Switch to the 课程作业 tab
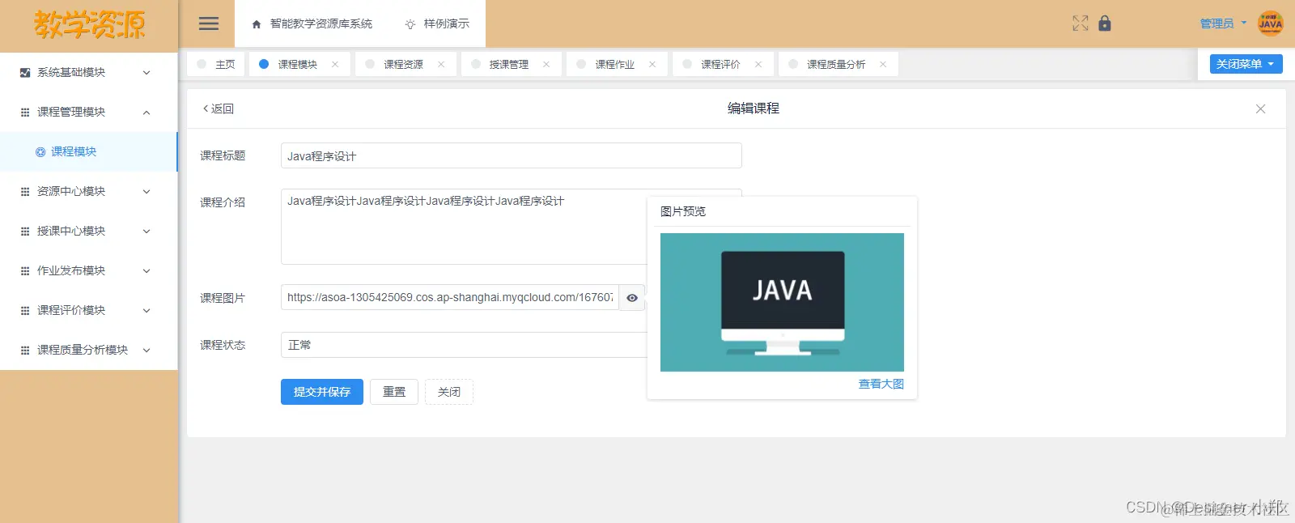The height and width of the screenshot is (523, 1295). 617,64
